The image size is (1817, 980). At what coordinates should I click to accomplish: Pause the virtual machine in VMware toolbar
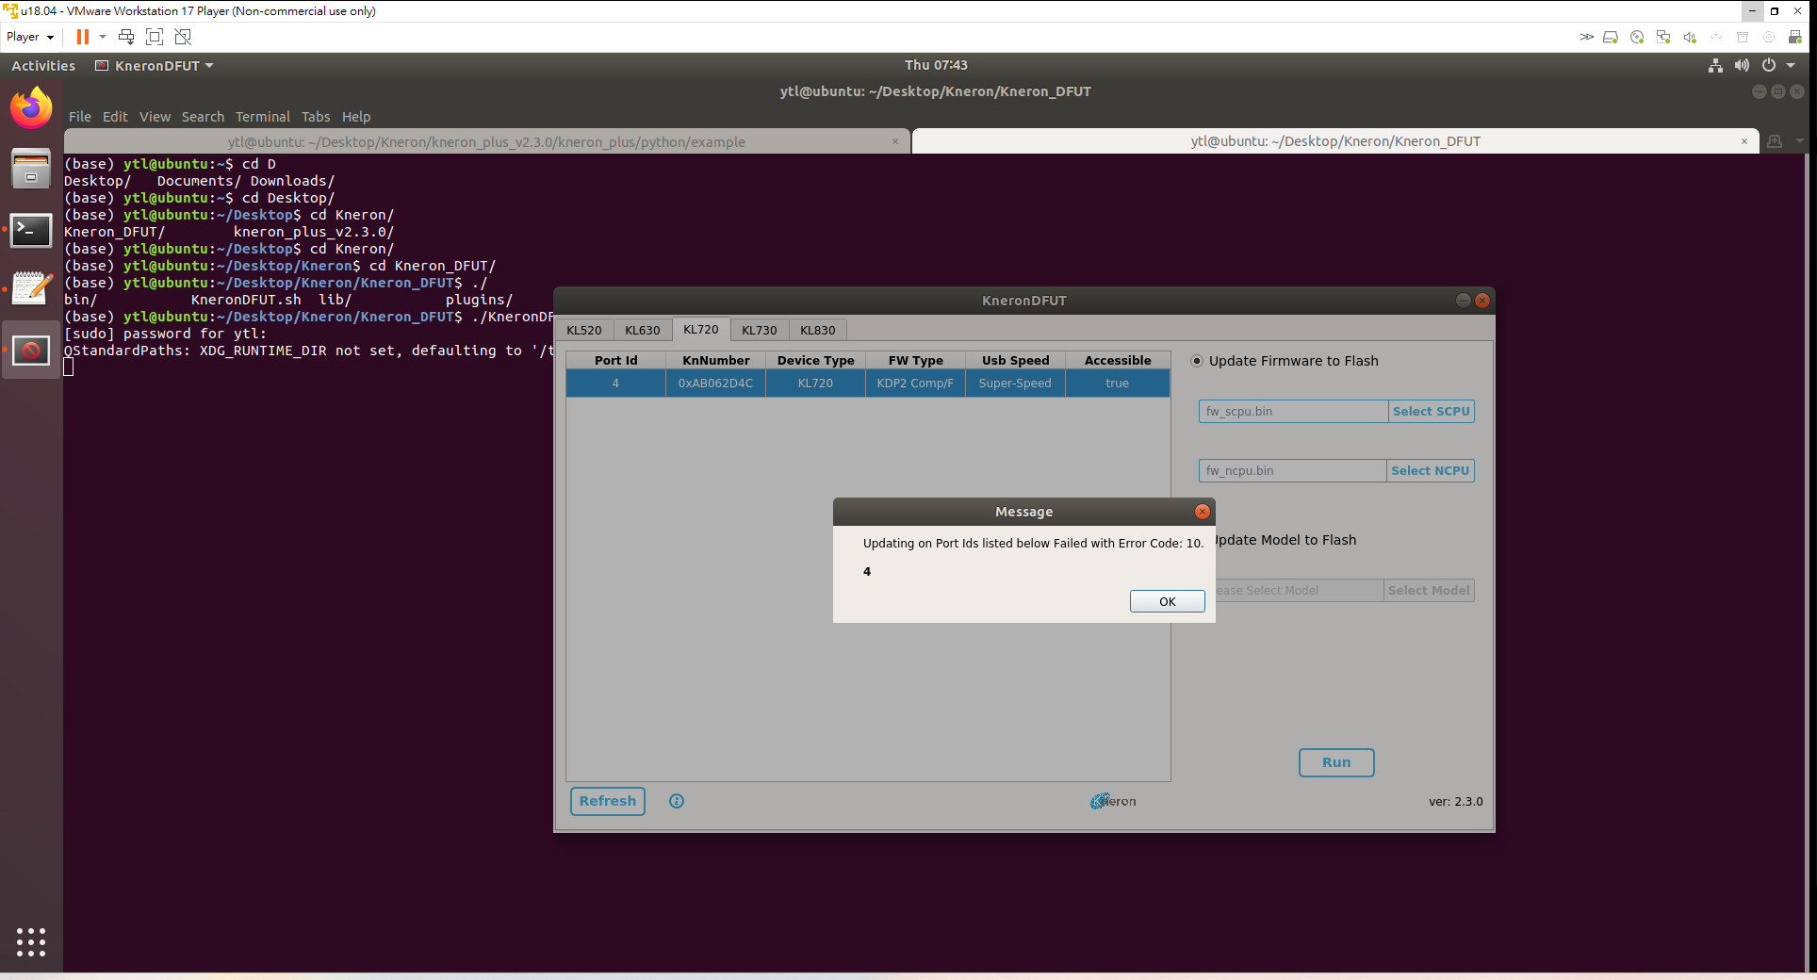(83, 37)
